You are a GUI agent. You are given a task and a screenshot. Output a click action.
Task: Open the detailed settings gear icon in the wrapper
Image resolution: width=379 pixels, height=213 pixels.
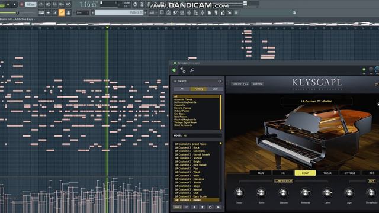[x=183, y=70]
